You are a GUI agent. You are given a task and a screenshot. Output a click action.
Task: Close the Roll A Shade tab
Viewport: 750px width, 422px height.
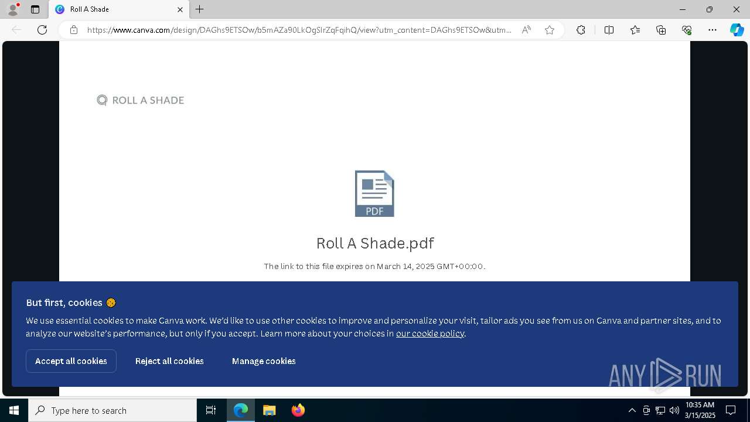pyautogui.click(x=180, y=9)
